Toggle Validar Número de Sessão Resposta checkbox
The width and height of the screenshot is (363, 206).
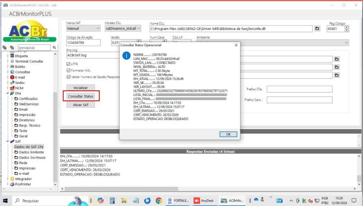[x=68, y=77]
